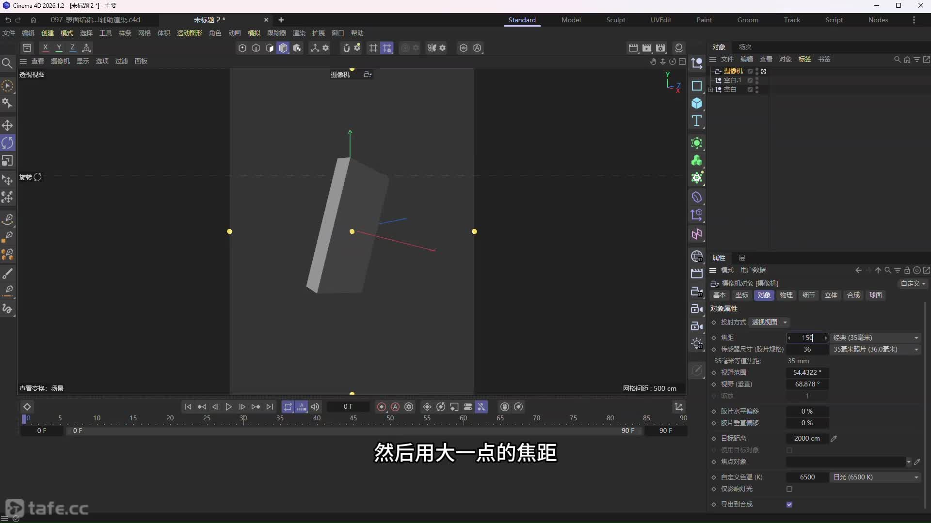Image resolution: width=931 pixels, height=523 pixels.
Task: Add a Cube primitive from side palette
Action: point(697,103)
